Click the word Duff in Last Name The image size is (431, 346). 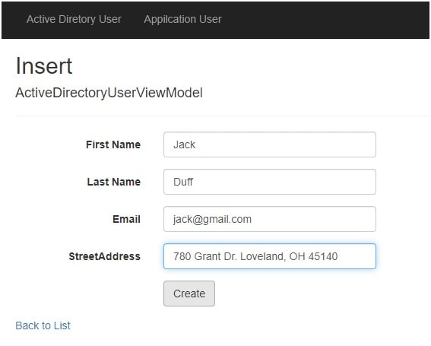(183, 182)
